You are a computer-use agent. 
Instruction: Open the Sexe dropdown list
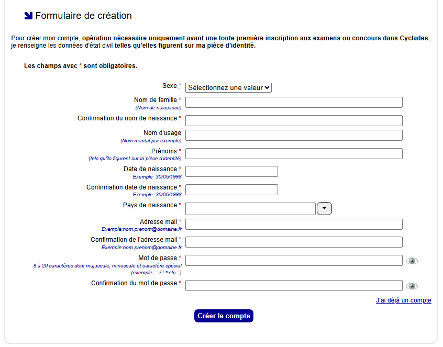[x=228, y=88]
